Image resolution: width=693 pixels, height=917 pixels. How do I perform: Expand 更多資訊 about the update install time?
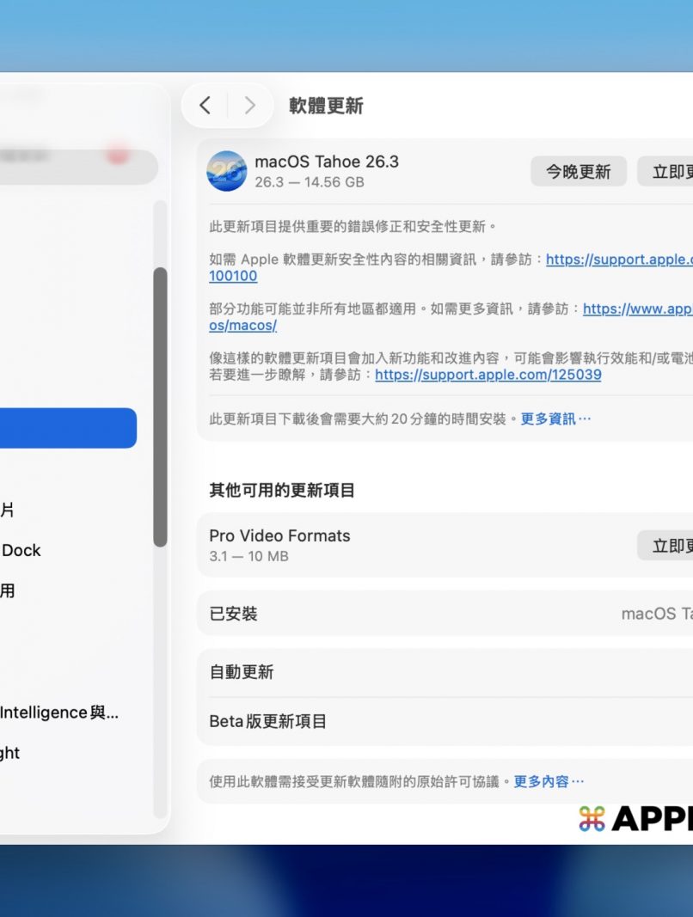(x=555, y=419)
